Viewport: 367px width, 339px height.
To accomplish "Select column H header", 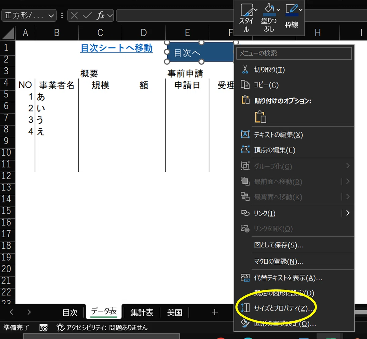I will click(318, 33).
